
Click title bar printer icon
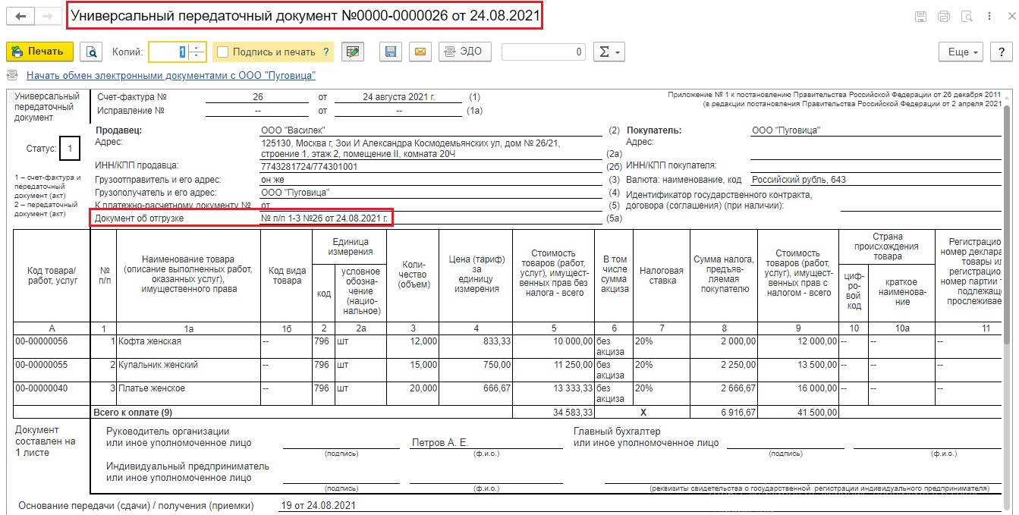[x=944, y=16]
